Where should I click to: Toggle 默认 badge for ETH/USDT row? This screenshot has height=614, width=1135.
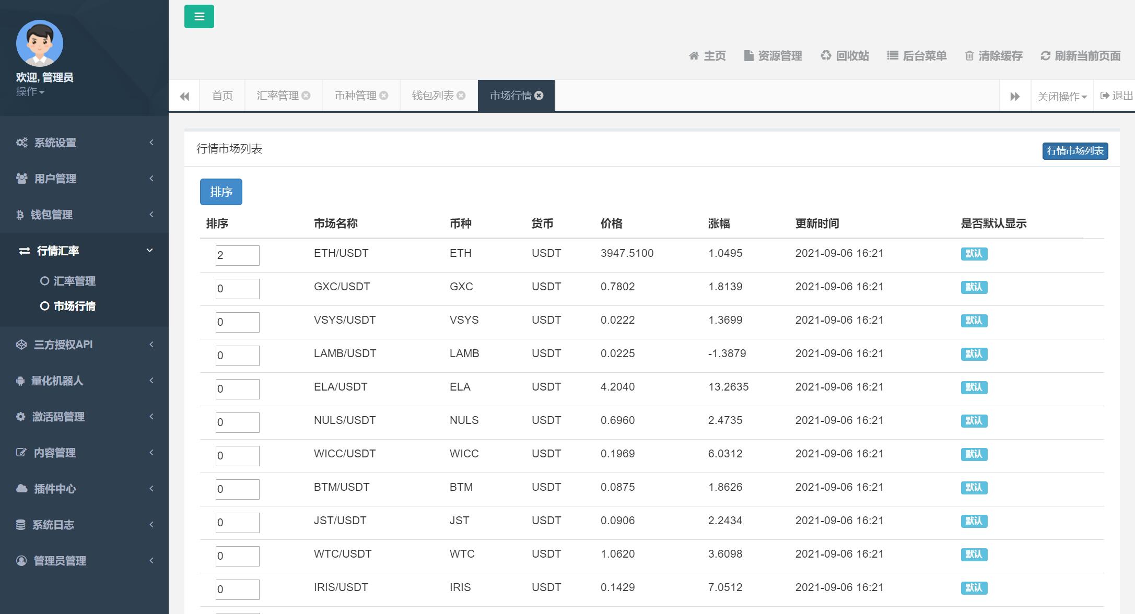[x=974, y=254]
